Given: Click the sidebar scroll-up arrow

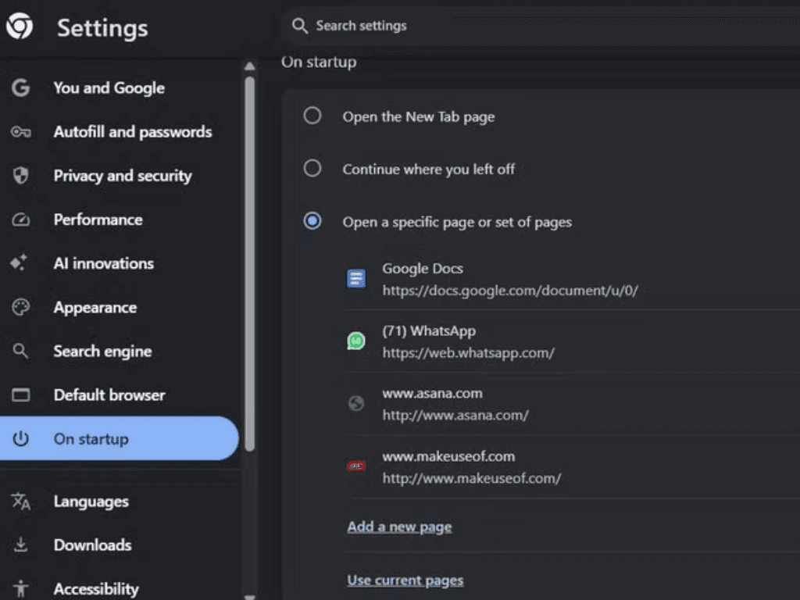Looking at the screenshot, I should (249, 67).
